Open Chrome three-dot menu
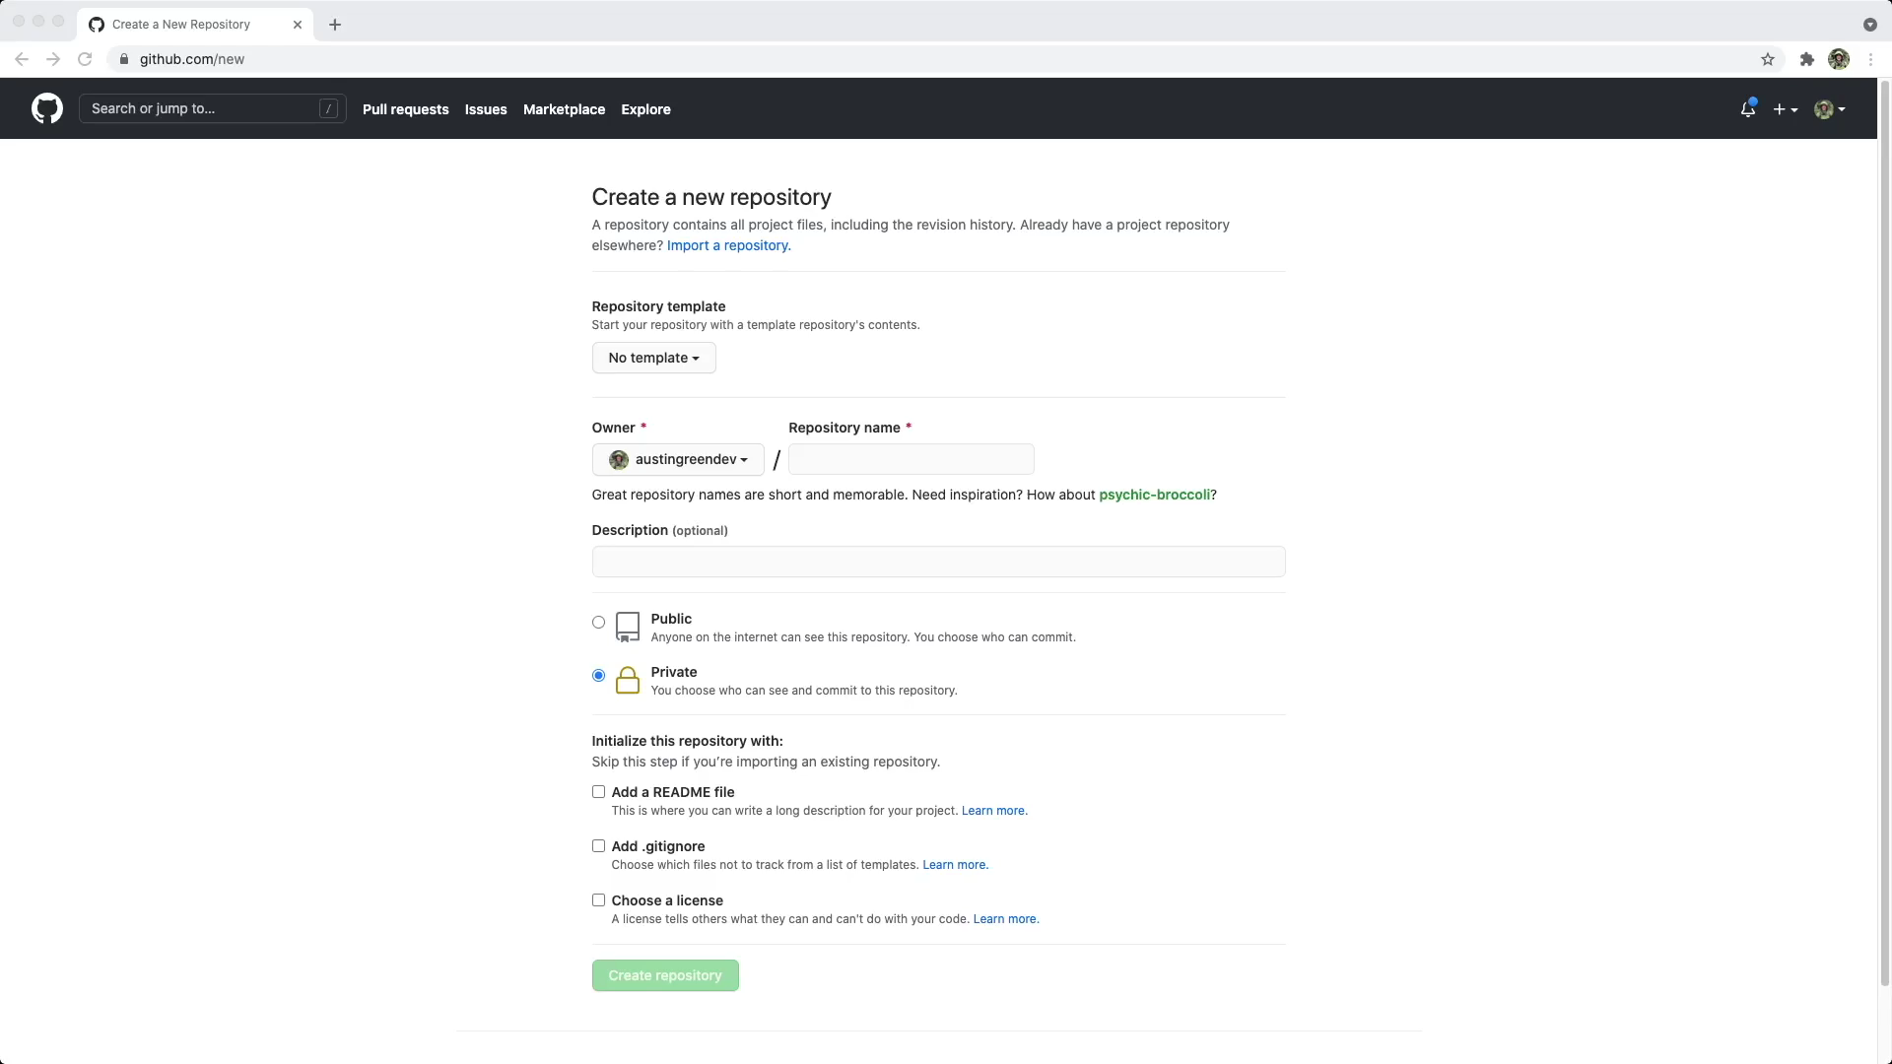This screenshot has width=1892, height=1064. coord(1870,59)
